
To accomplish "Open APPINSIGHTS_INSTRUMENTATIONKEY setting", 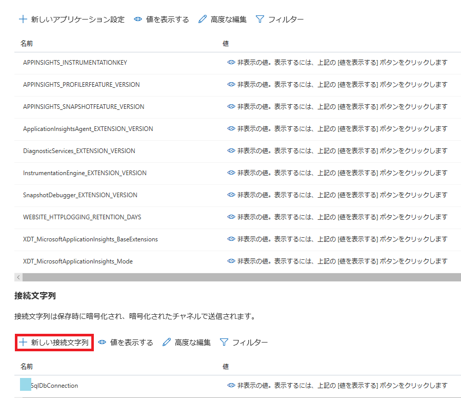I will point(75,63).
